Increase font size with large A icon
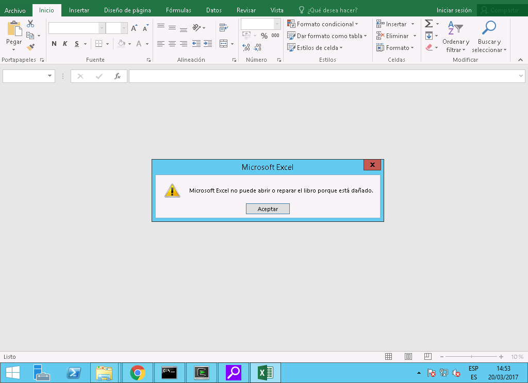The height and width of the screenshot is (383, 528). tap(134, 28)
